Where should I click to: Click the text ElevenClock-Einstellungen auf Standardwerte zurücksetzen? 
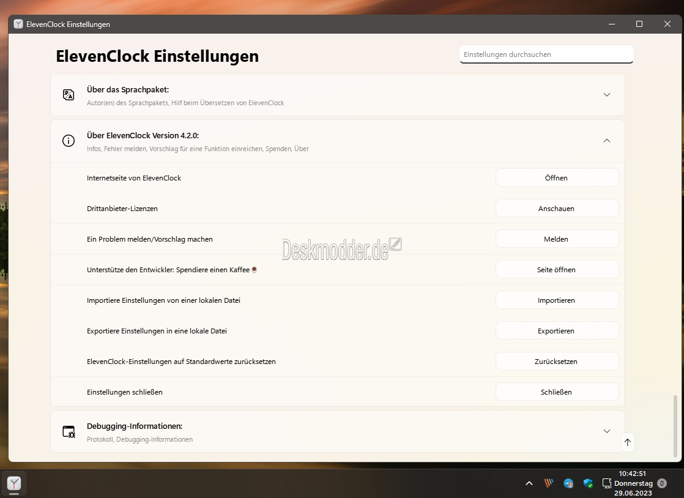pos(181,361)
